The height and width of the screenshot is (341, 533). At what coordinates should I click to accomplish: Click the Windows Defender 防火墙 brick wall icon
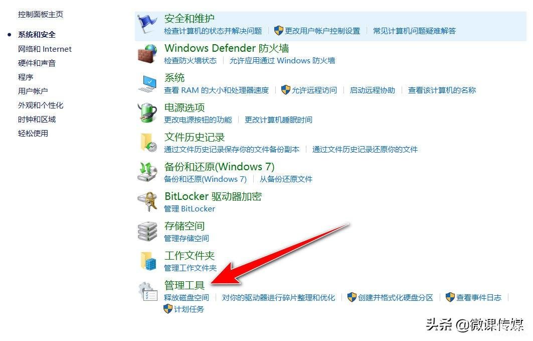(147, 54)
